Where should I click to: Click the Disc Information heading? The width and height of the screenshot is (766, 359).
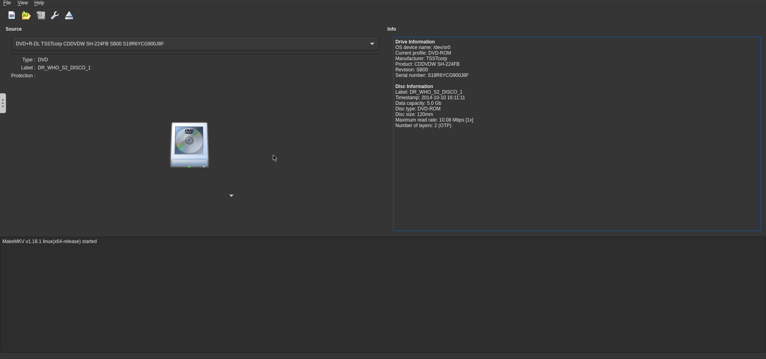(414, 86)
